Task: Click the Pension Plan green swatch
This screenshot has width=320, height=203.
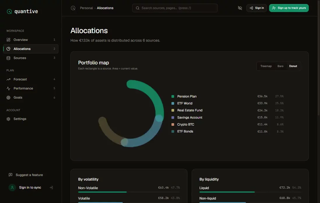Action: coord(173,96)
